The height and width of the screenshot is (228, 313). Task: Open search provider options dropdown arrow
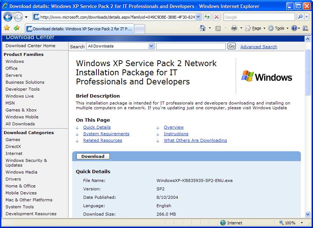pyautogui.click(x=307, y=17)
